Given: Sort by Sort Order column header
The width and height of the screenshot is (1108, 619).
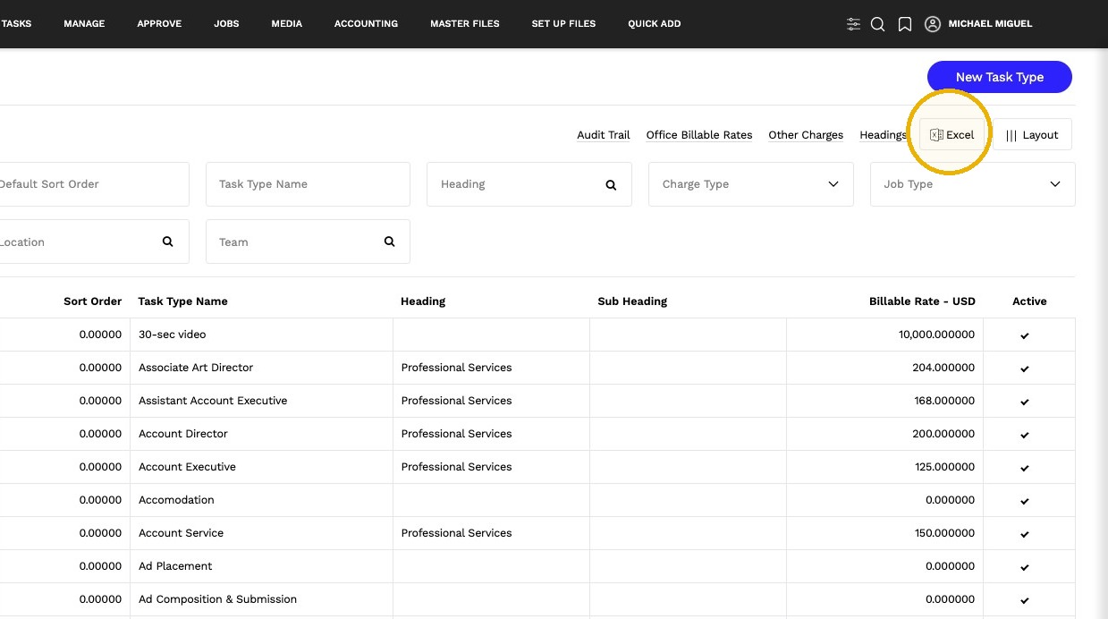Looking at the screenshot, I should tap(92, 301).
